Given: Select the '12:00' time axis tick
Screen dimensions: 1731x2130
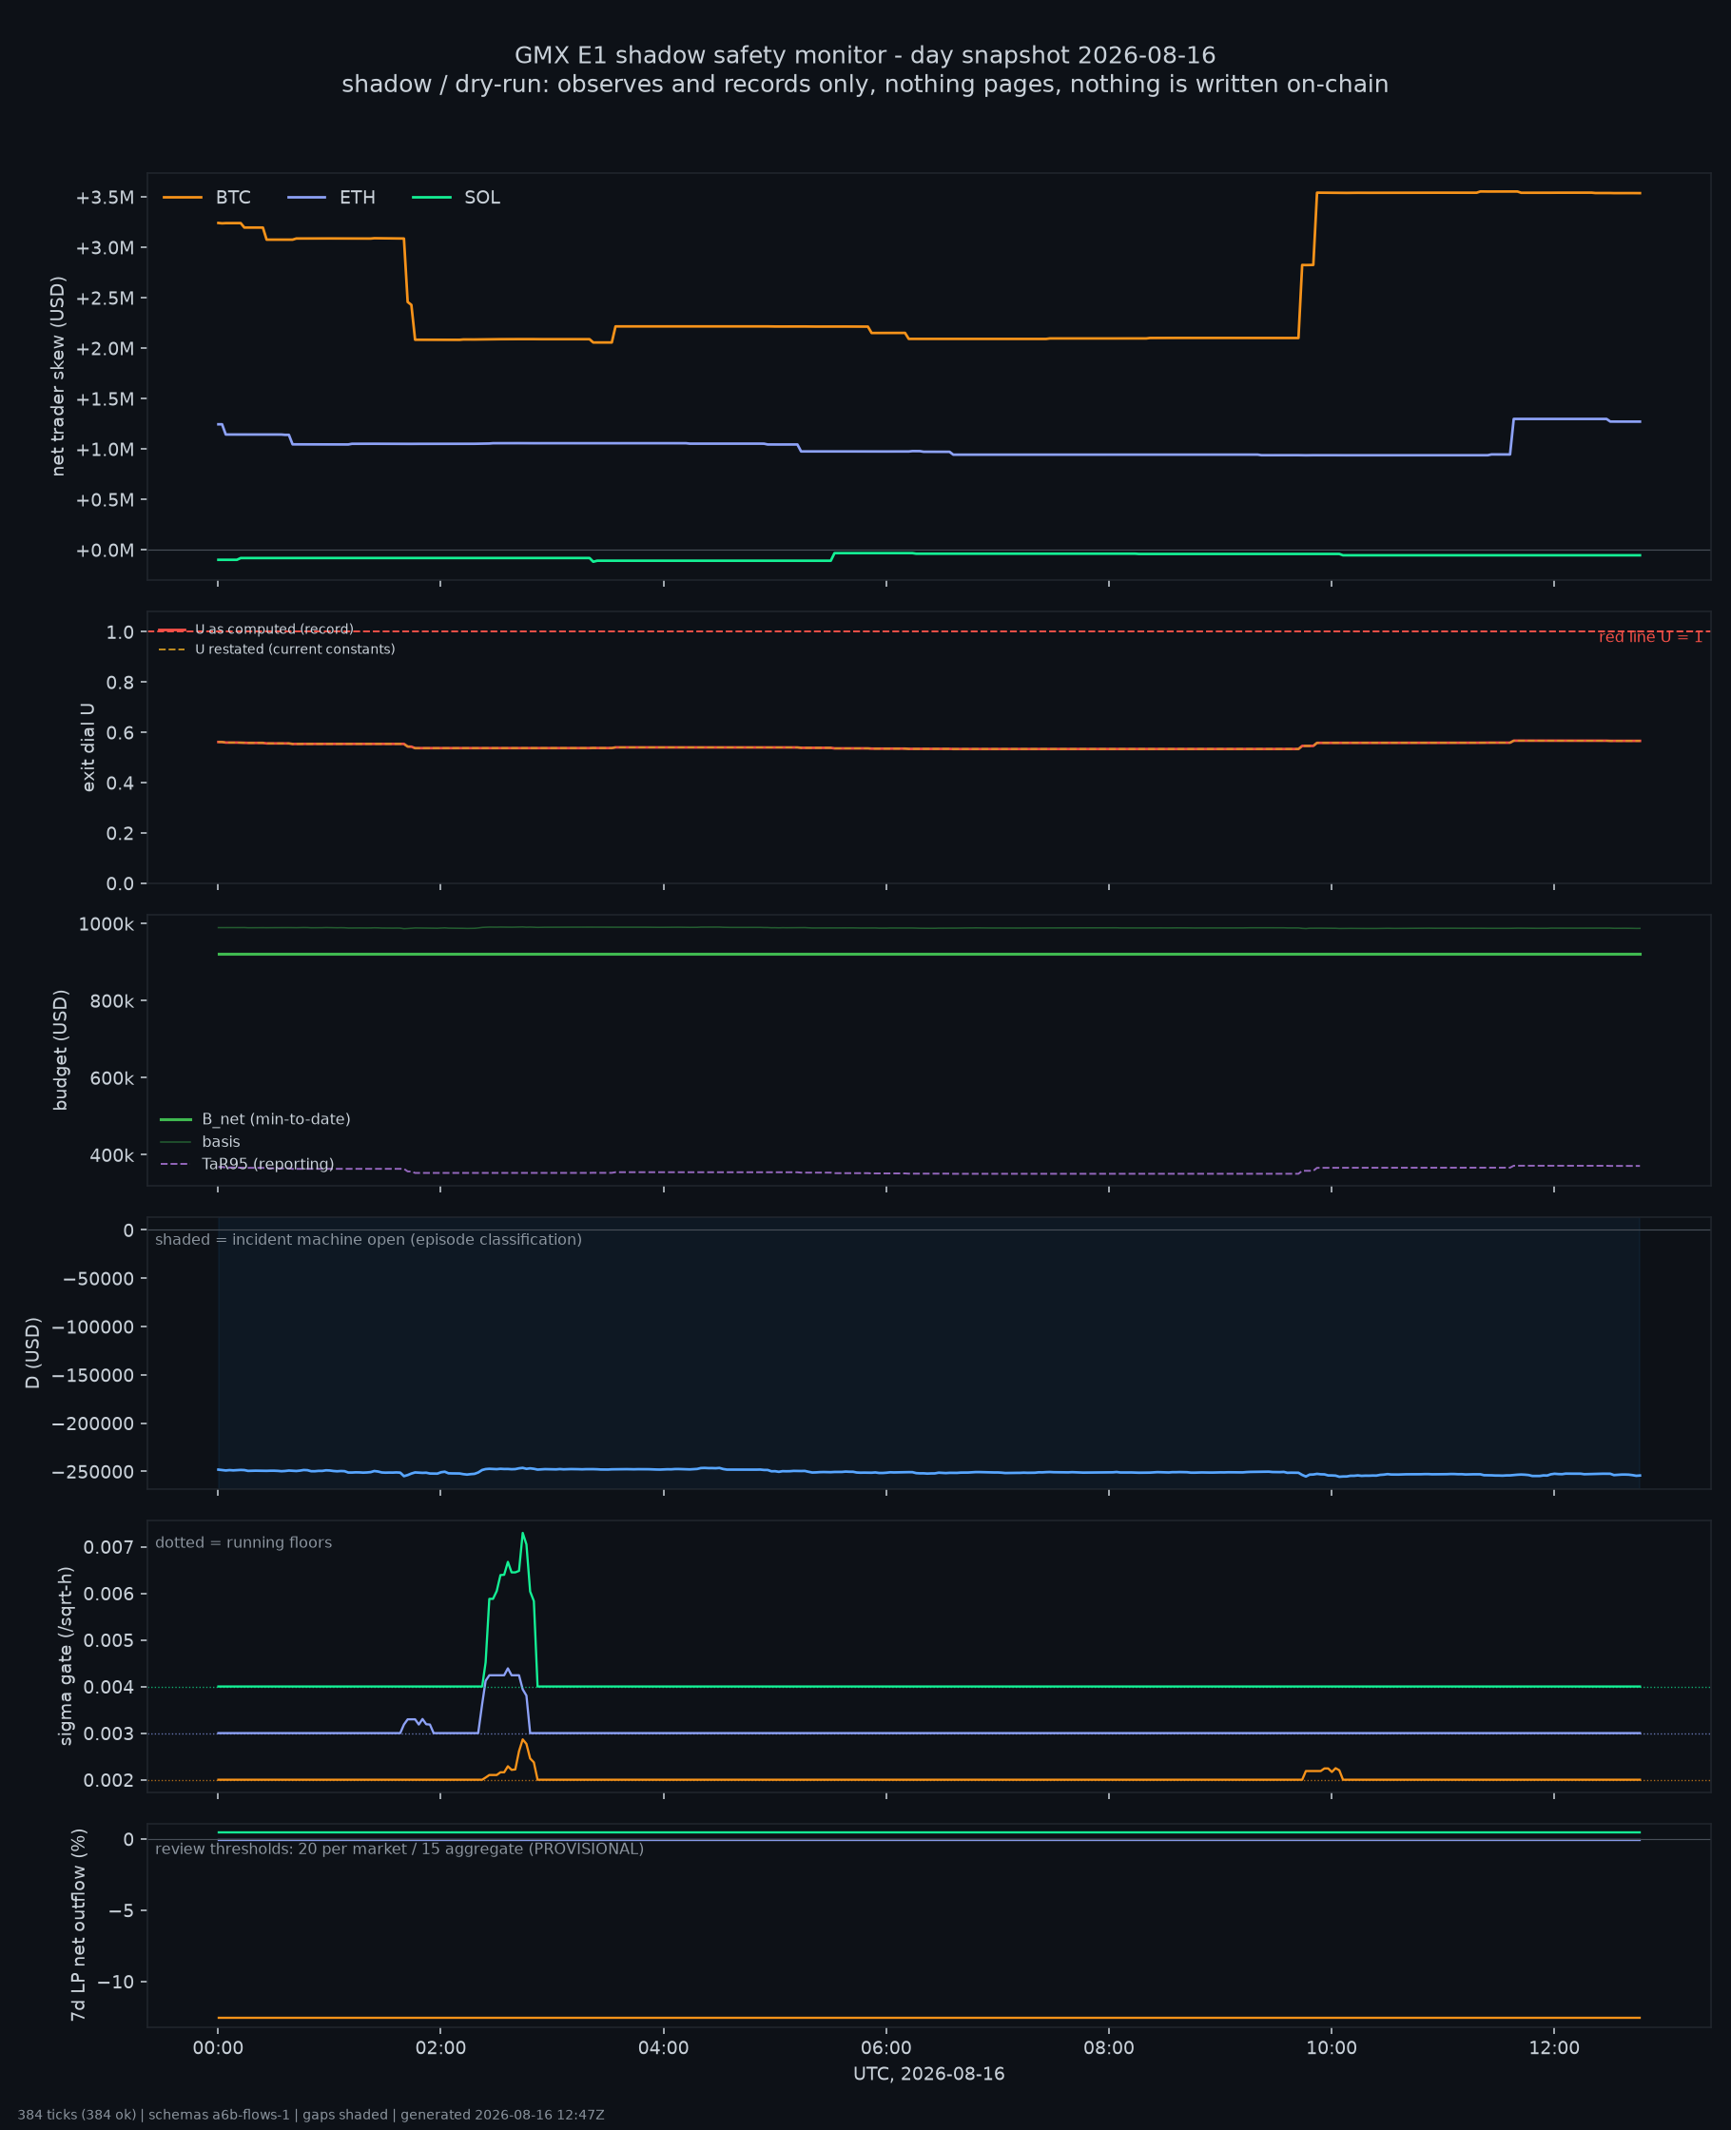Looking at the screenshot, I should 1553,2048.
